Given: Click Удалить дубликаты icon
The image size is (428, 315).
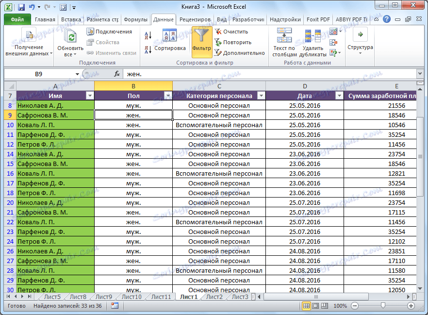Looking at the screenshot, I should pyautogui.click(x=313, y=37).
